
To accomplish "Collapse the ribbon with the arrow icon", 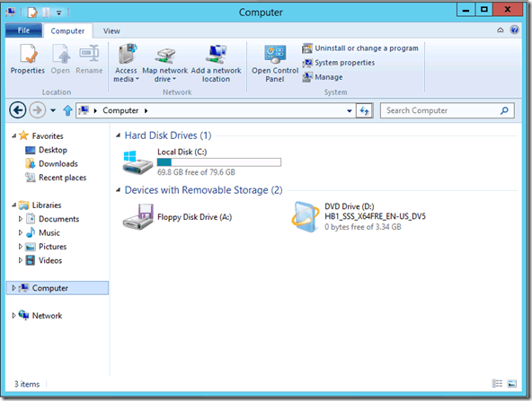I will (x=501, y=31).
